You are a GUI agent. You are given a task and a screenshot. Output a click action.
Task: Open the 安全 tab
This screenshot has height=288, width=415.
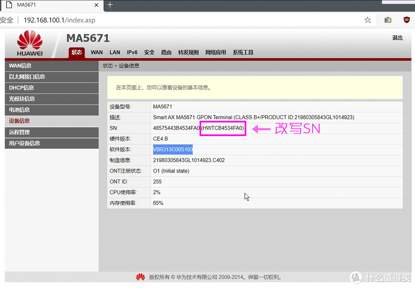click(149, 52)
